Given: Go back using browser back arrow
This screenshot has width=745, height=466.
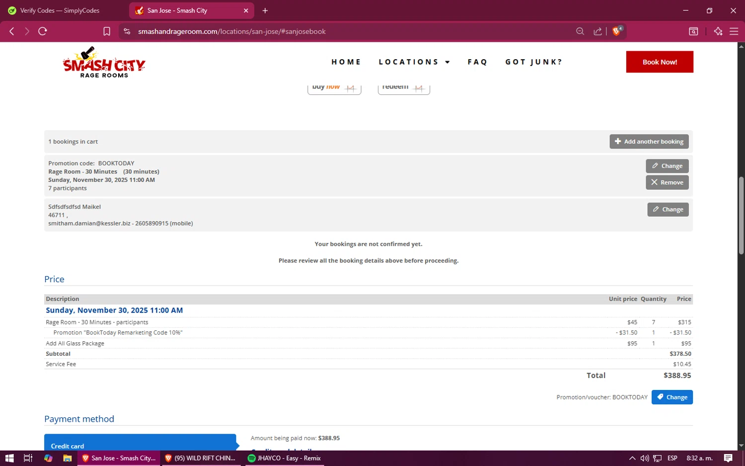Looking at the screenshot, I should [x=12, y=31].
